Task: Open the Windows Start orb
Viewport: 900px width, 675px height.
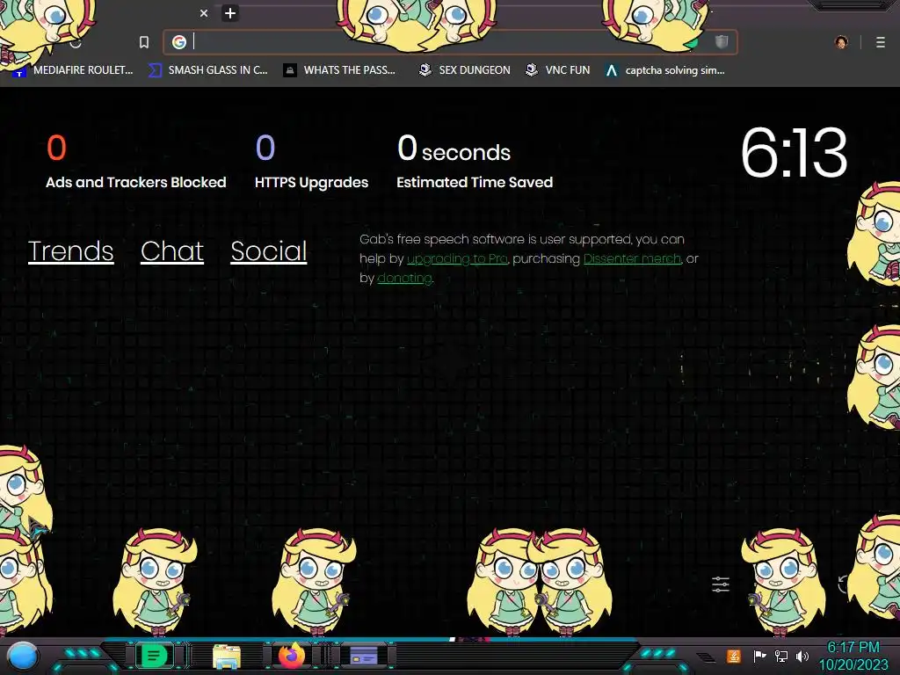Action: pyautogui.click(x=22, y=657)
